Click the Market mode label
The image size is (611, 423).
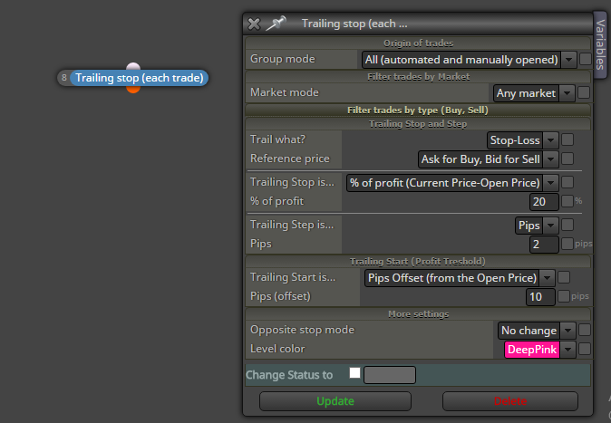pyautogui.click(x=285, y=92)
